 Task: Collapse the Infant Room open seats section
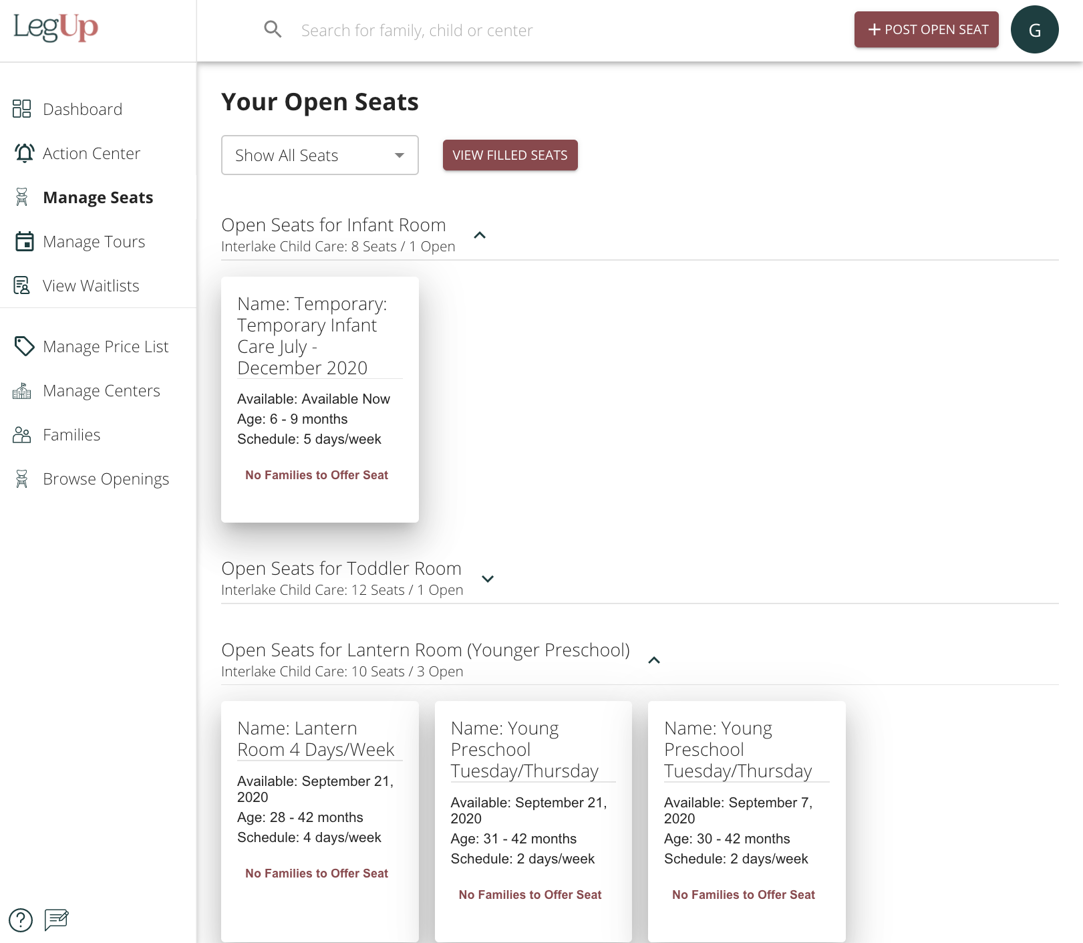(480, 235)
